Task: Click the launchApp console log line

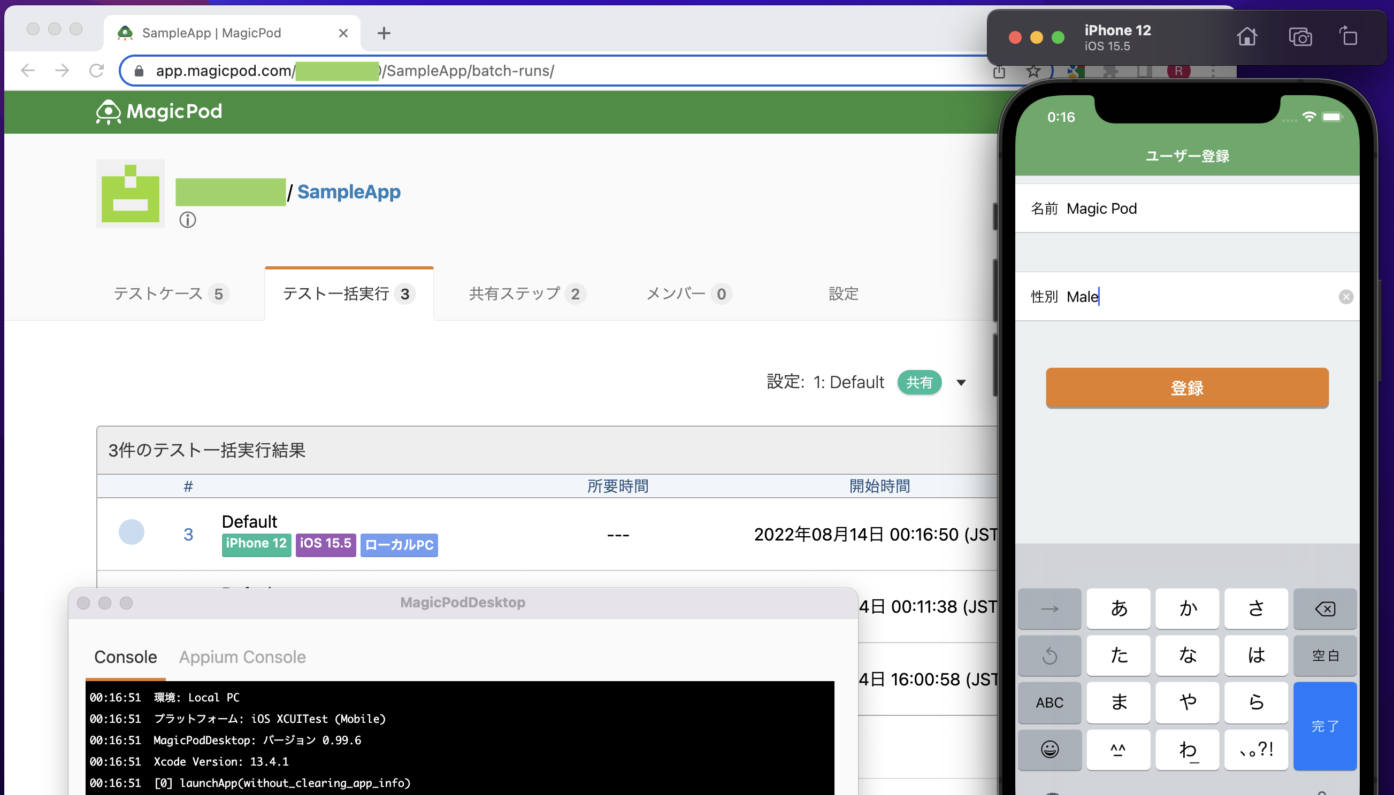Action: 282,783
